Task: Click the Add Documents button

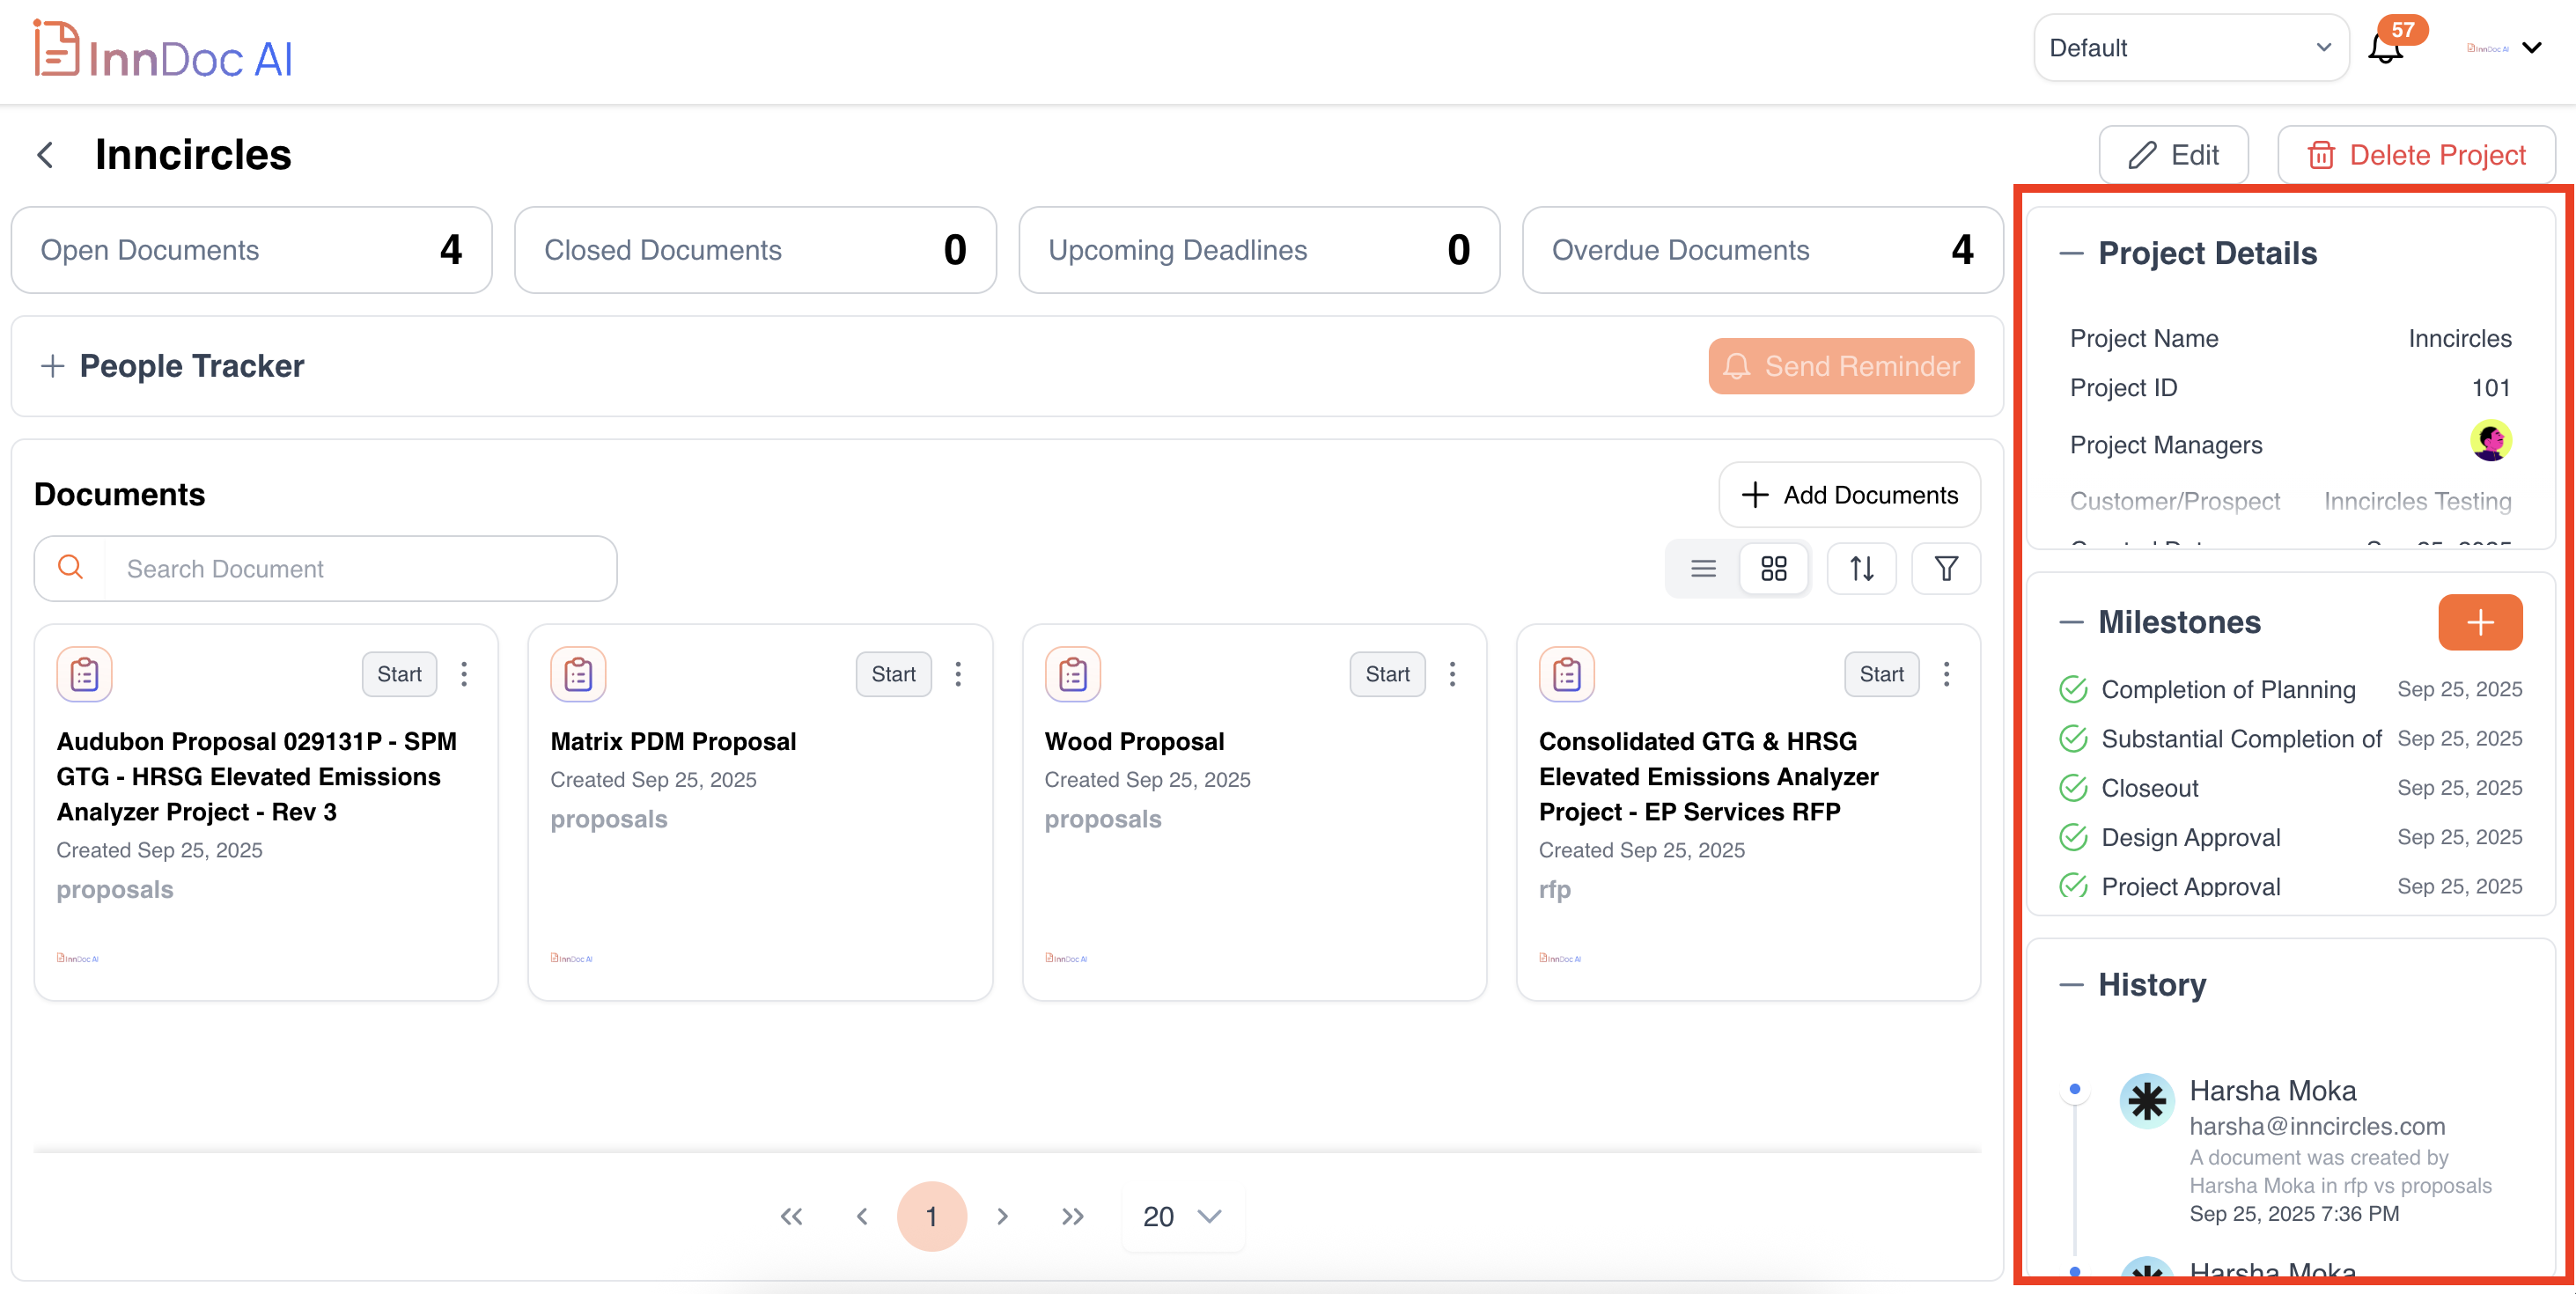Action: 1849,495
